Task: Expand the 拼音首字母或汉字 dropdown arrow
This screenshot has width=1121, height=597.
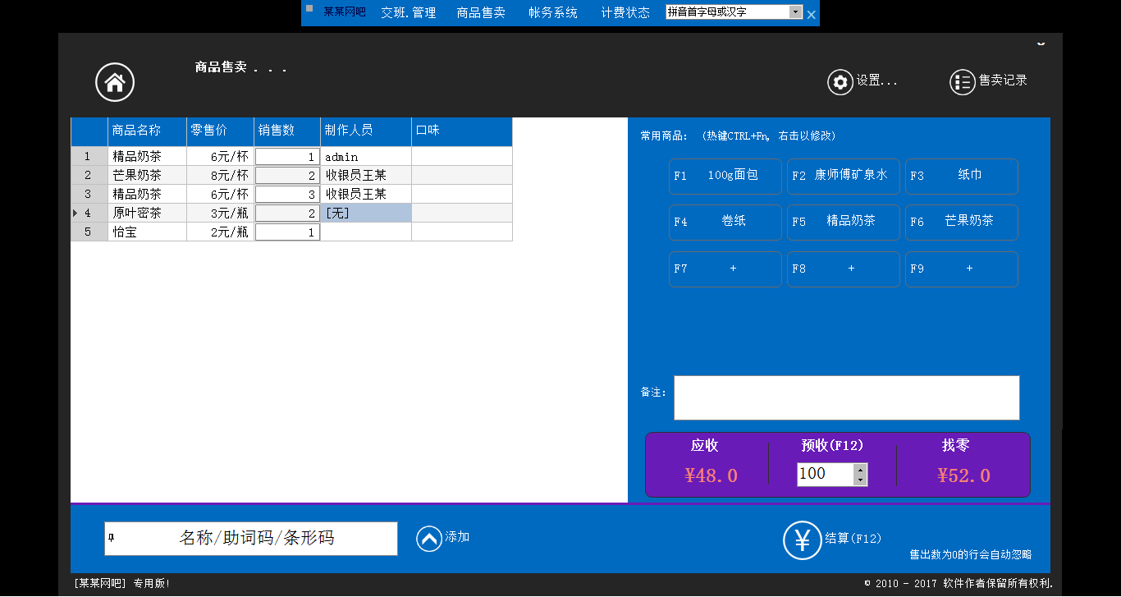Action: tap(795, 12)
